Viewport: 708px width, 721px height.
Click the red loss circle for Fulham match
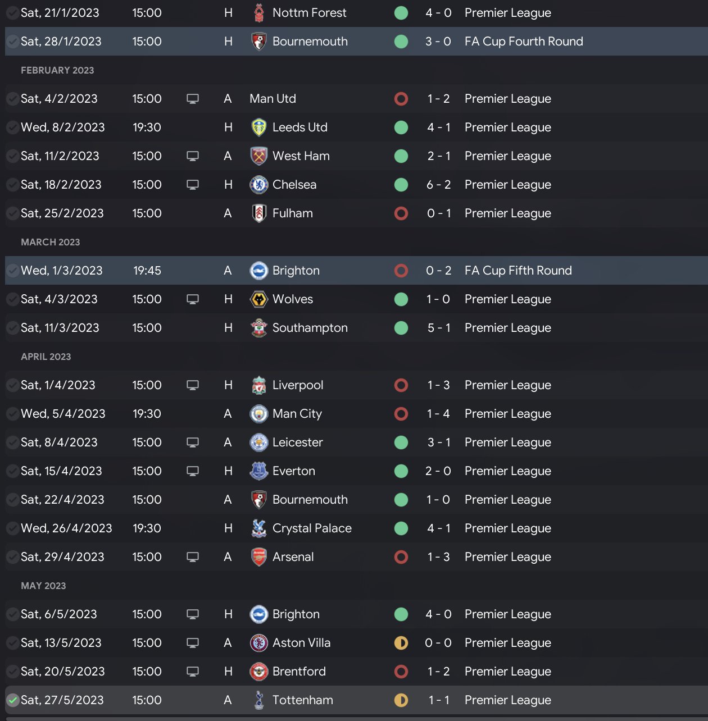tap(401, 213)
